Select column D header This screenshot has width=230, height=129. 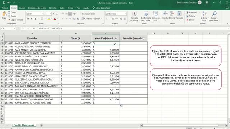133,33
